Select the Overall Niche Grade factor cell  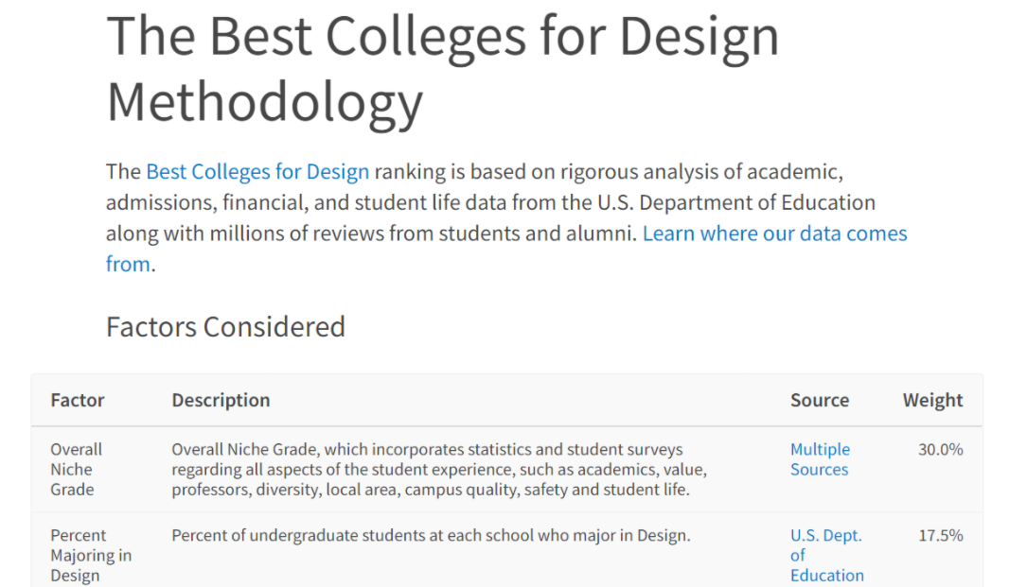click(x=77, y=469)
